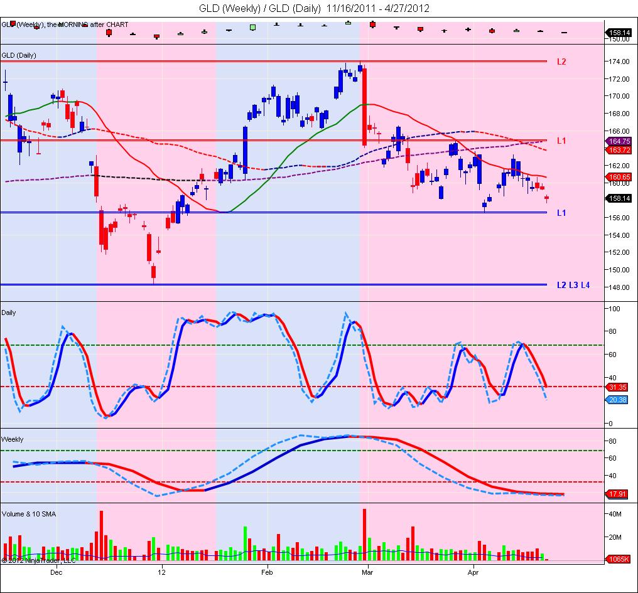Click the 174.00 price axis label

[x=619, y=61]
